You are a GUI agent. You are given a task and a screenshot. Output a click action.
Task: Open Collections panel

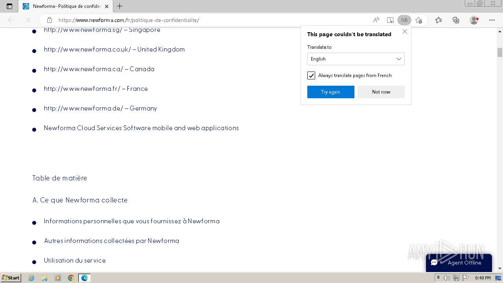coord(456,20)
